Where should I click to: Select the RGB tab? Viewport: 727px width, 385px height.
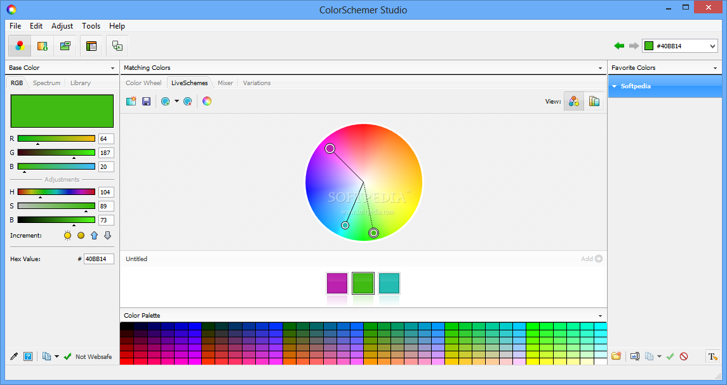[17, 83]
